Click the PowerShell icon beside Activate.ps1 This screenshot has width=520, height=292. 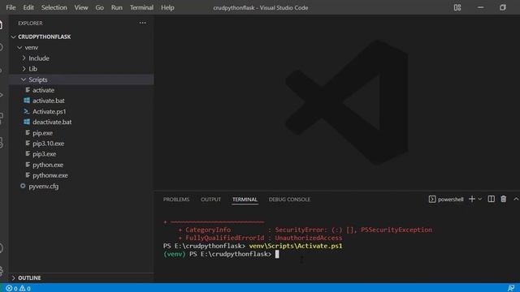point(27,111)
